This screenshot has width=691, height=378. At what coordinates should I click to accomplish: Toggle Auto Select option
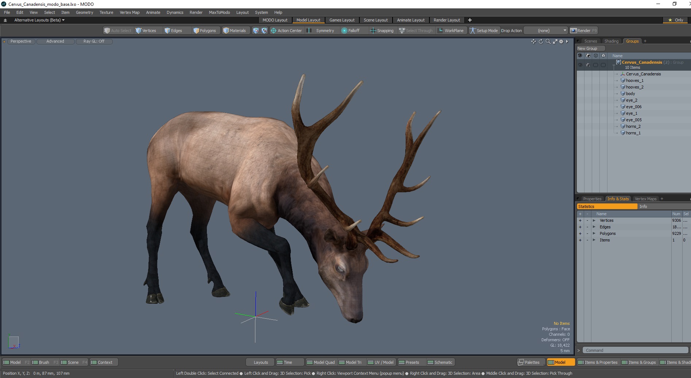117,31
